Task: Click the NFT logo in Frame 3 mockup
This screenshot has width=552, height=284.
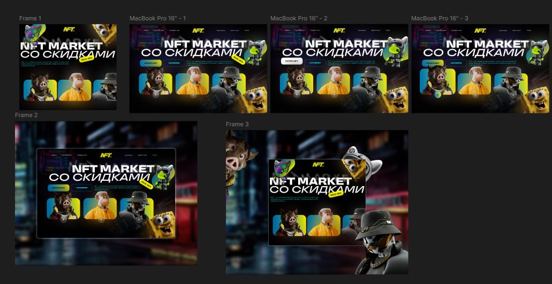Action: (x=318, y=164)
